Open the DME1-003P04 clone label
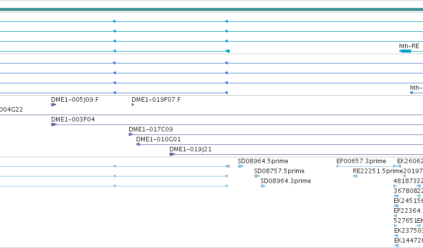The height and width of the screenshot is (248, 423). tap(73, 119)
